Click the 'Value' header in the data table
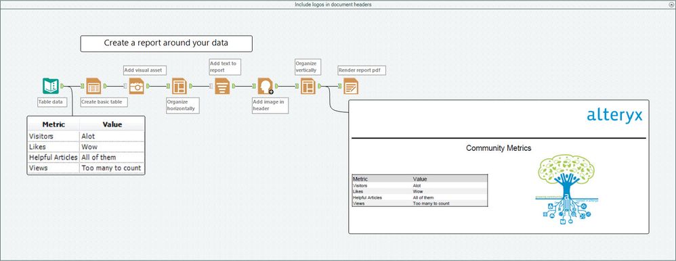This screenshot has height=261, width=676. (112, 124)
